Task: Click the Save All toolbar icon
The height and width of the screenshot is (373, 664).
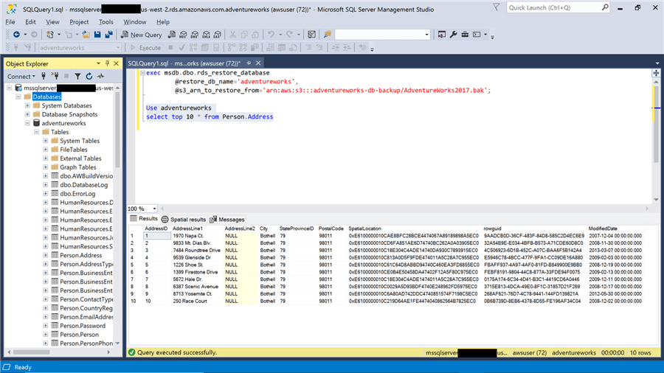Action: (x=108, y=35)
